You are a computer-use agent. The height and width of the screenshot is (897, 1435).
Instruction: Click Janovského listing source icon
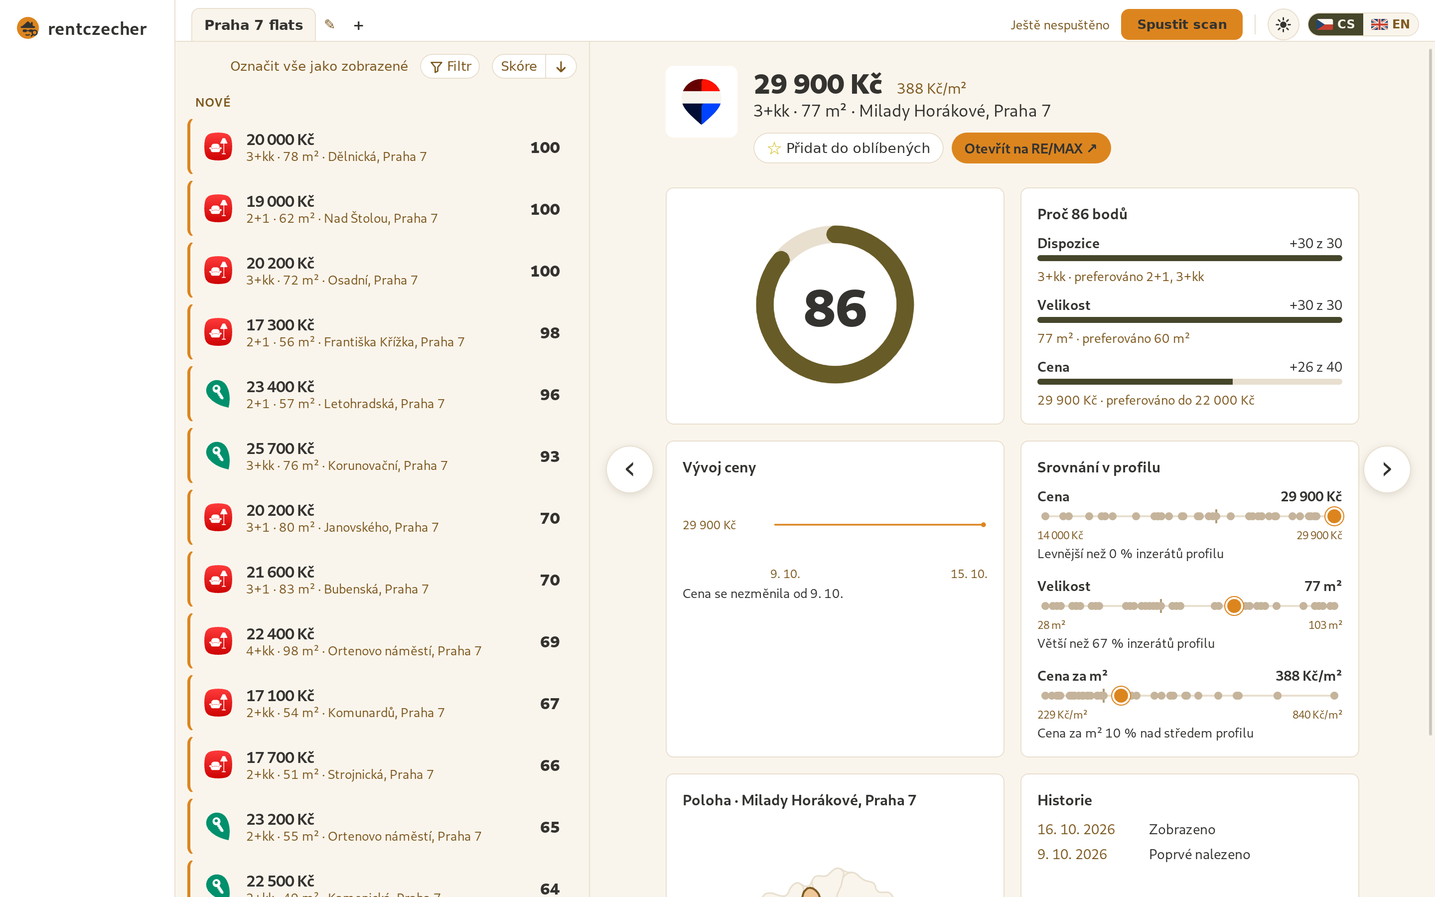click(218, 517)
